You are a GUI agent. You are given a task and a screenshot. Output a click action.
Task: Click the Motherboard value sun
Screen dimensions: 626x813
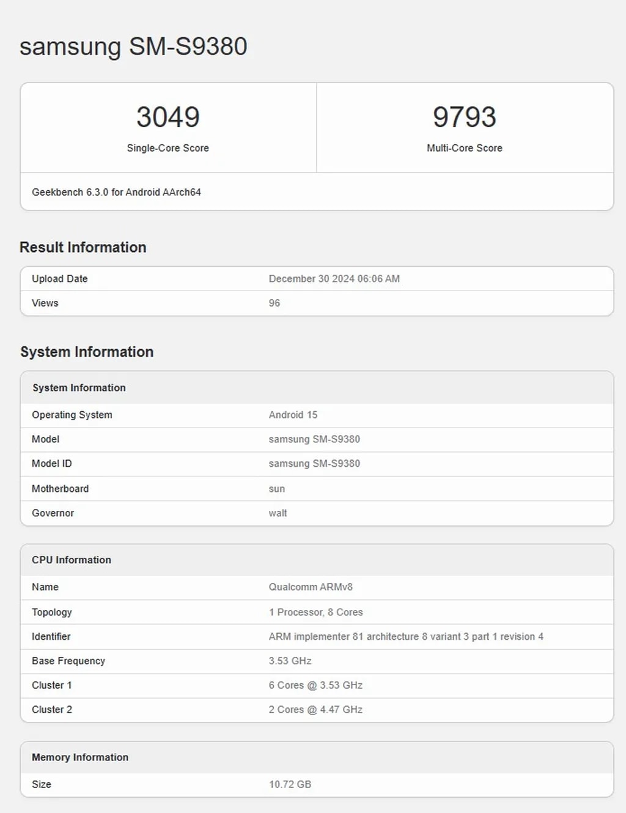(x=277, y=488)
